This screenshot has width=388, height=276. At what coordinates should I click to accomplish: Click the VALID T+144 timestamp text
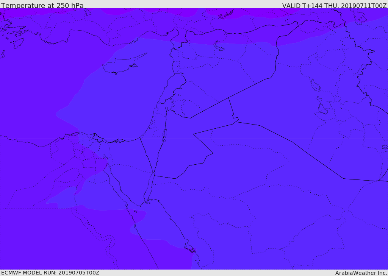(334, 6)
